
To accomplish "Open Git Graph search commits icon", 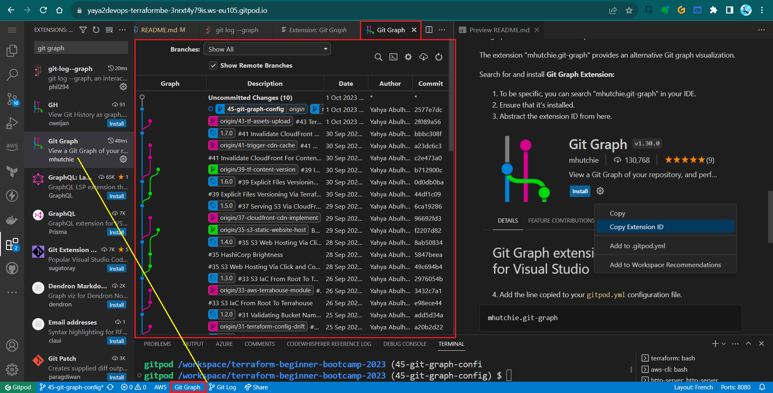I will click(378, 57).
